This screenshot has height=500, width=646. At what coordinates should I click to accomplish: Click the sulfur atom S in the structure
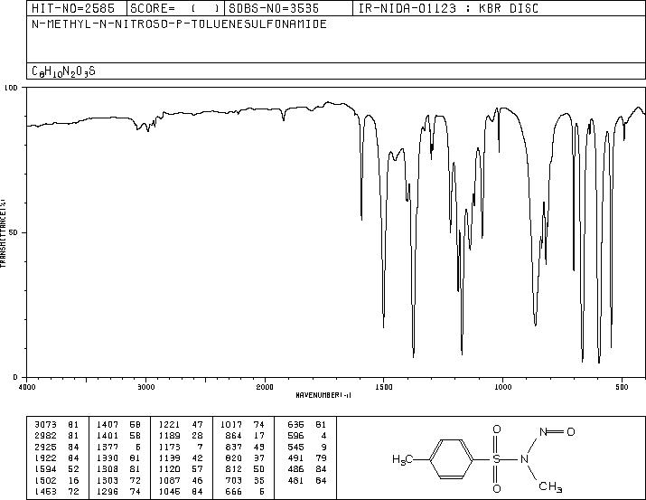(x=496, y=459)
